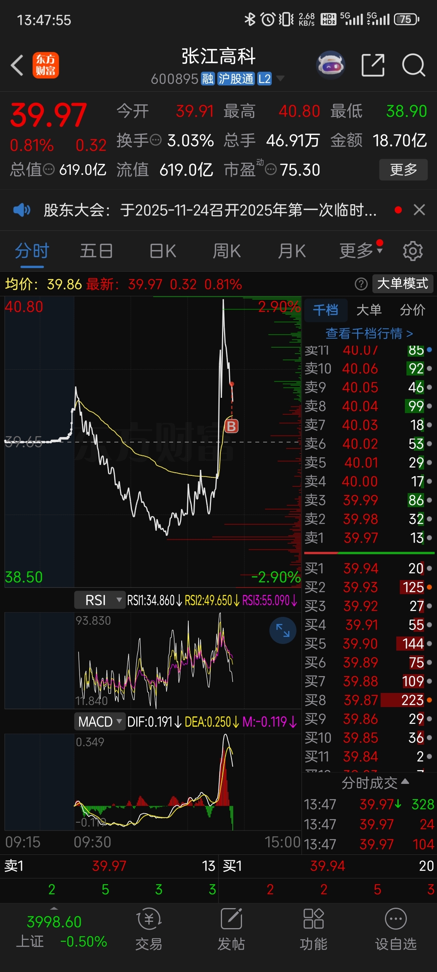The width and height of the screenshot is (437, 972).
Task: Switch to the 月K tab
Action: click(x=292, y=251)
